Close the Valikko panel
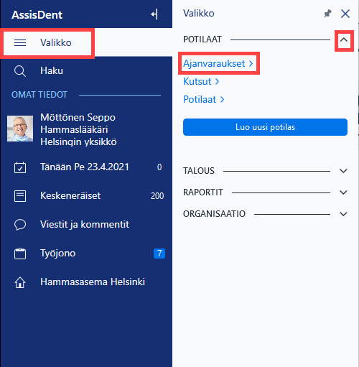The height and width of the screenshot is (367, 359). pyautogui.click(x=345, y=14)
